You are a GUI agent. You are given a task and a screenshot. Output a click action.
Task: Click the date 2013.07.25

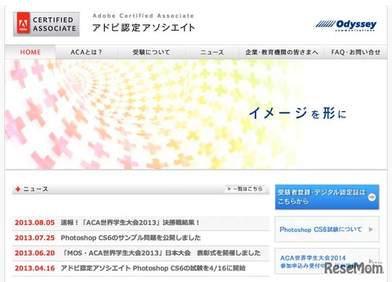[x=34, y=238]
